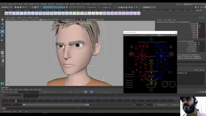Toggle the shelf settings gear icon
The width and height of the screenshot is (206, 116).
pos(3,14)
